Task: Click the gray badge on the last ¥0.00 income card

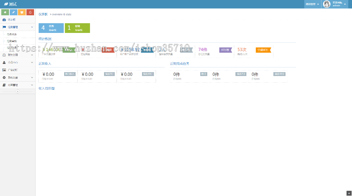Action: 148,74
